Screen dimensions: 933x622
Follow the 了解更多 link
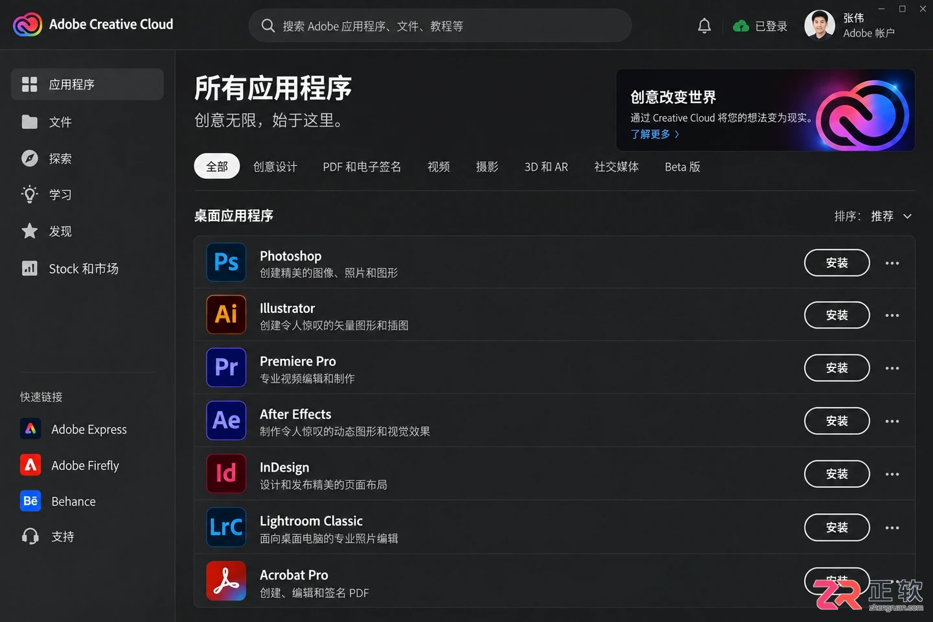(655, 134)
